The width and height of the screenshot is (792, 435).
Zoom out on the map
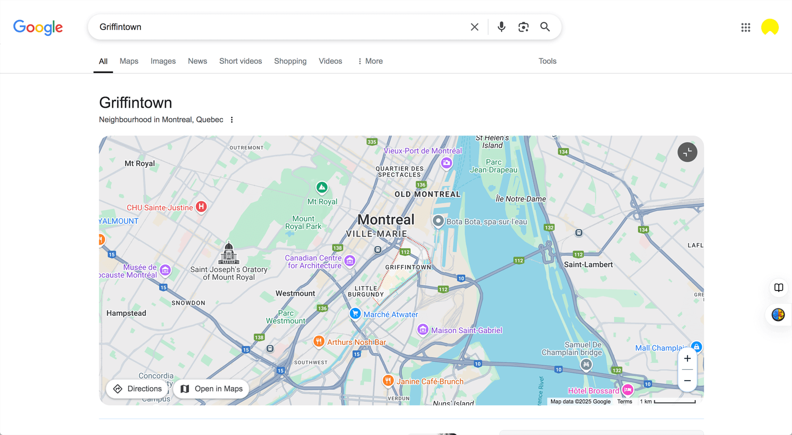click(x=687, y=380)
